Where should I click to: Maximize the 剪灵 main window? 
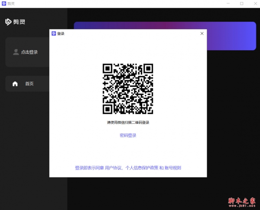(x=242, y=3)
